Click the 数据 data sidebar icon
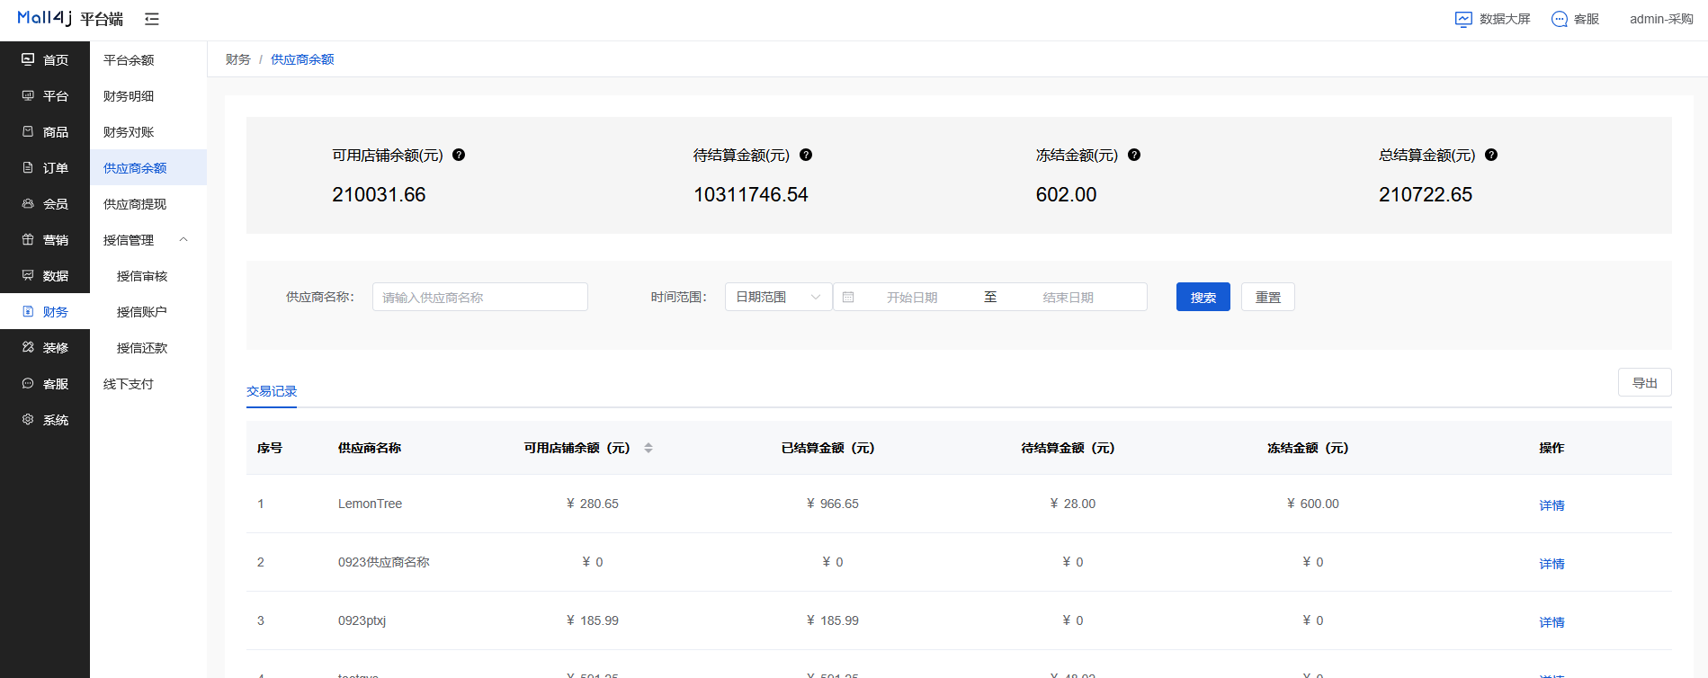Screen dimensions: 1708x678 coord(28,275)
